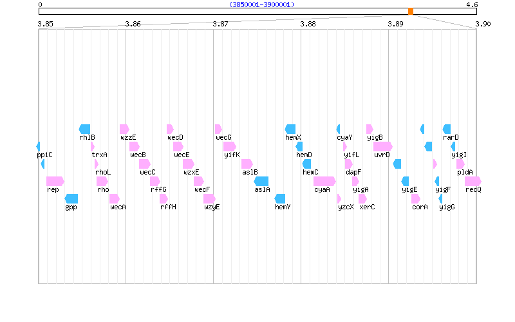The height and width of the screenshot is (322, 515).
Task: Click the 3.88 ruler tick label
Action: [x=308, y=24]
